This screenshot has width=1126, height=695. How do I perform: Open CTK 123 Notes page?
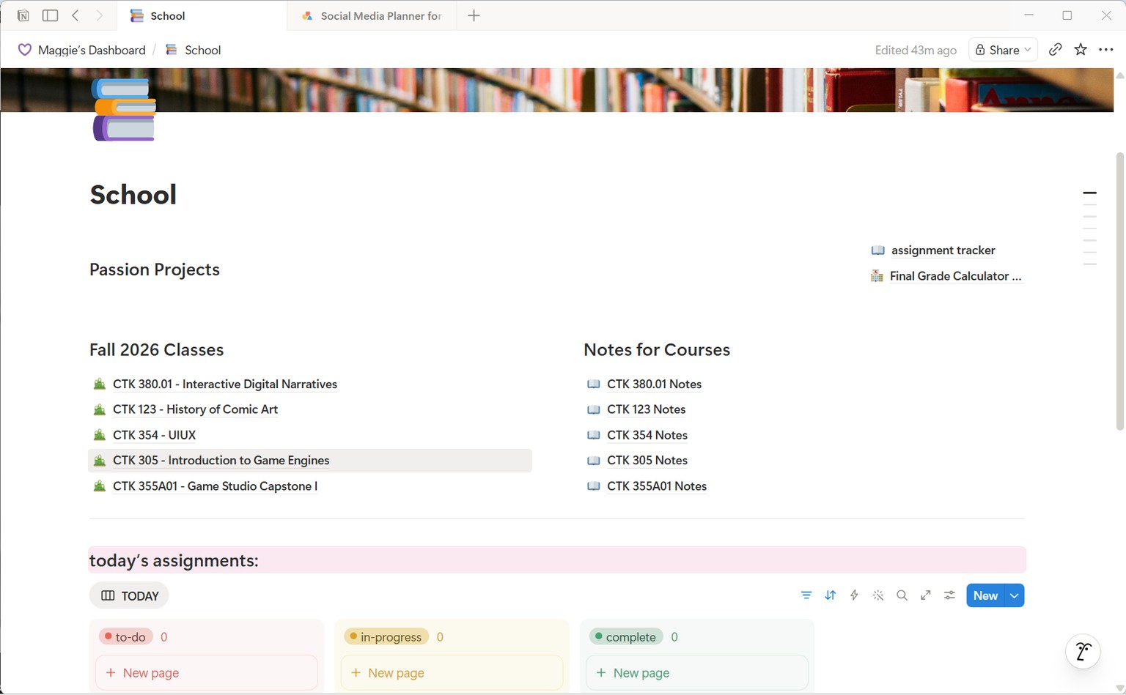click(647, 409)
